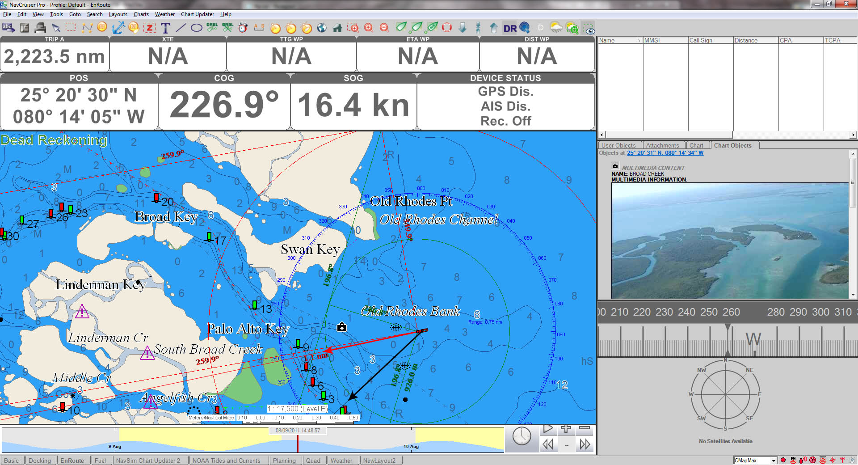Choose the ellipse drawing tool
The height and width of the screenshot is (465, 858).
pos(196,28)
